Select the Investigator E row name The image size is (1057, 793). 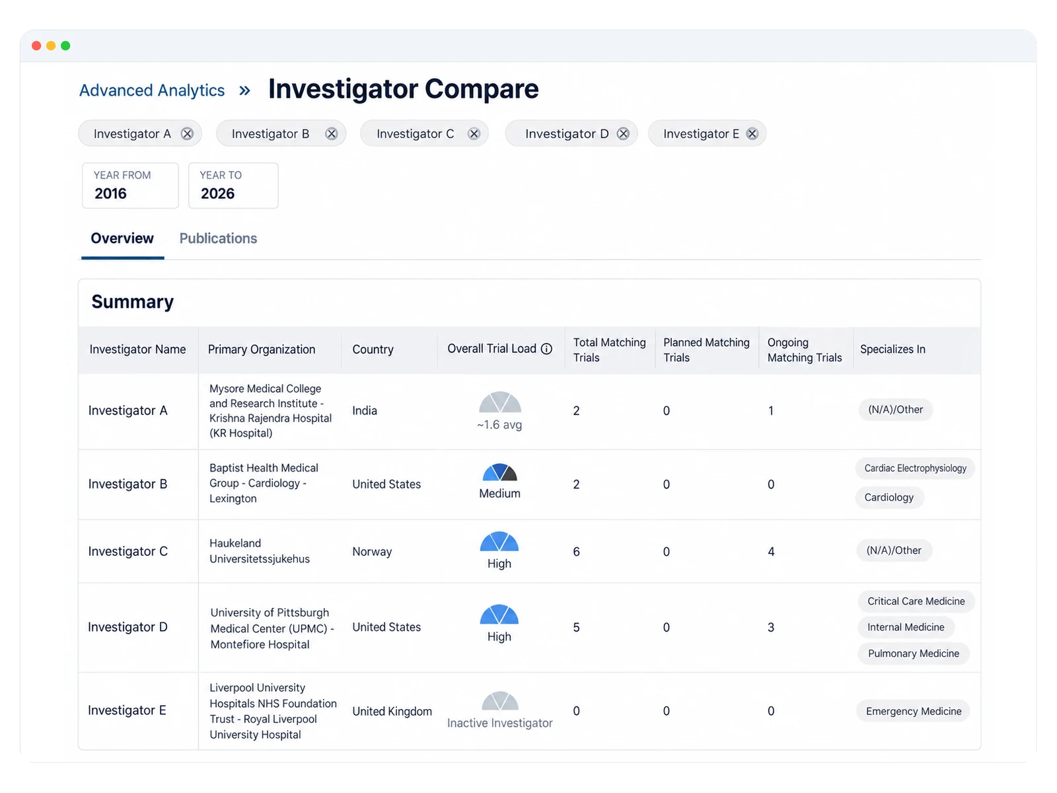tap(127, 710)
